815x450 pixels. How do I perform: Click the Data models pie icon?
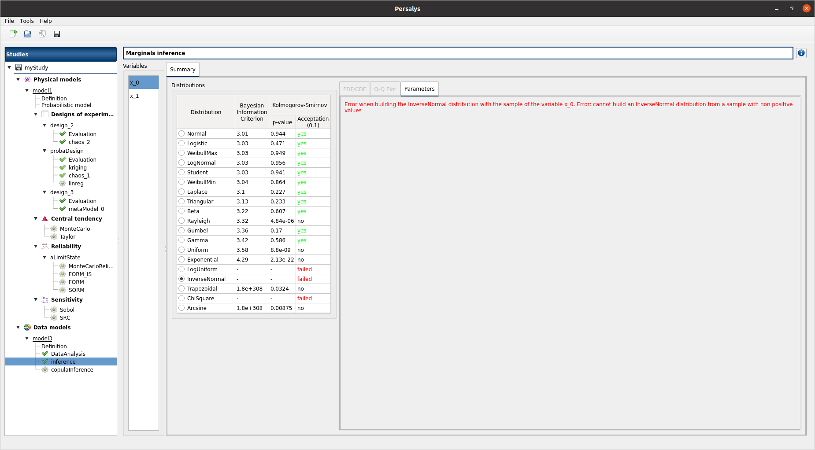click(27, 328)
